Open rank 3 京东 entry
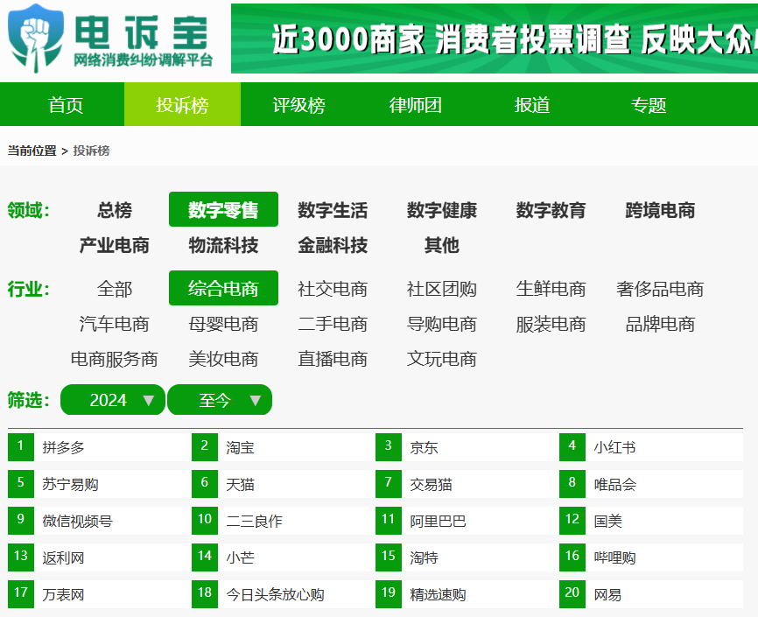Viewport: 758px width, 617px height. pyautogui.click(x=467, y=447)
